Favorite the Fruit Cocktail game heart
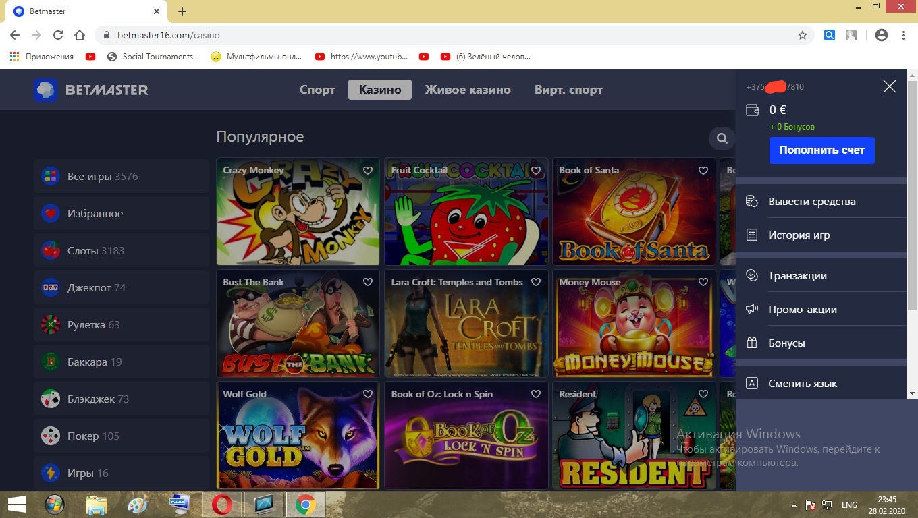 536,171
